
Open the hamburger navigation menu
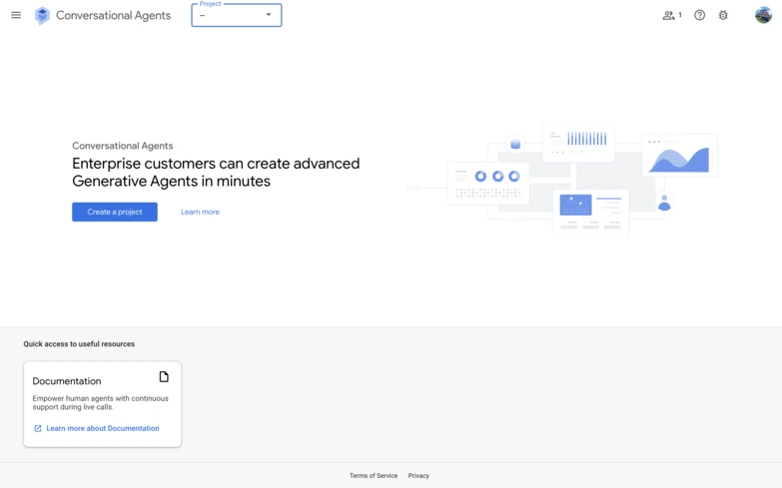tap(16, 15)
